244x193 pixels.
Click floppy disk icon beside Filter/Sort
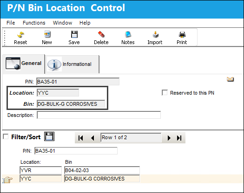tap(49, 136)
